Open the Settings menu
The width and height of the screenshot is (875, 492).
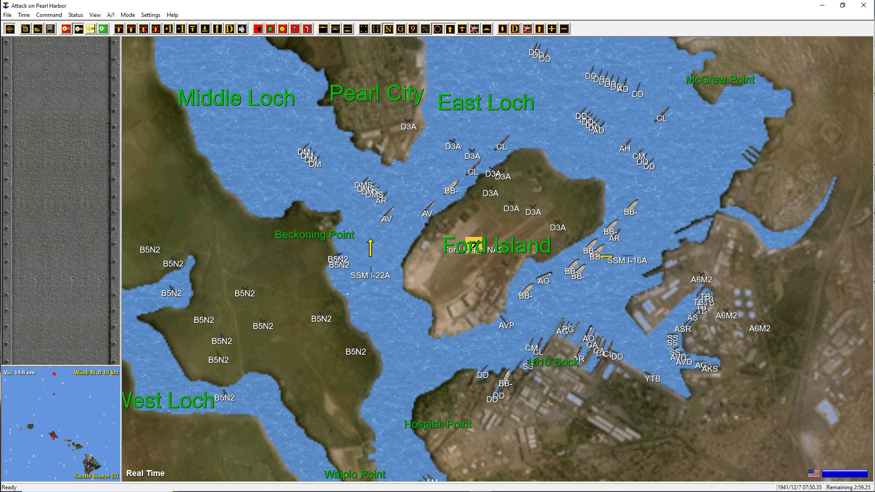150,15
